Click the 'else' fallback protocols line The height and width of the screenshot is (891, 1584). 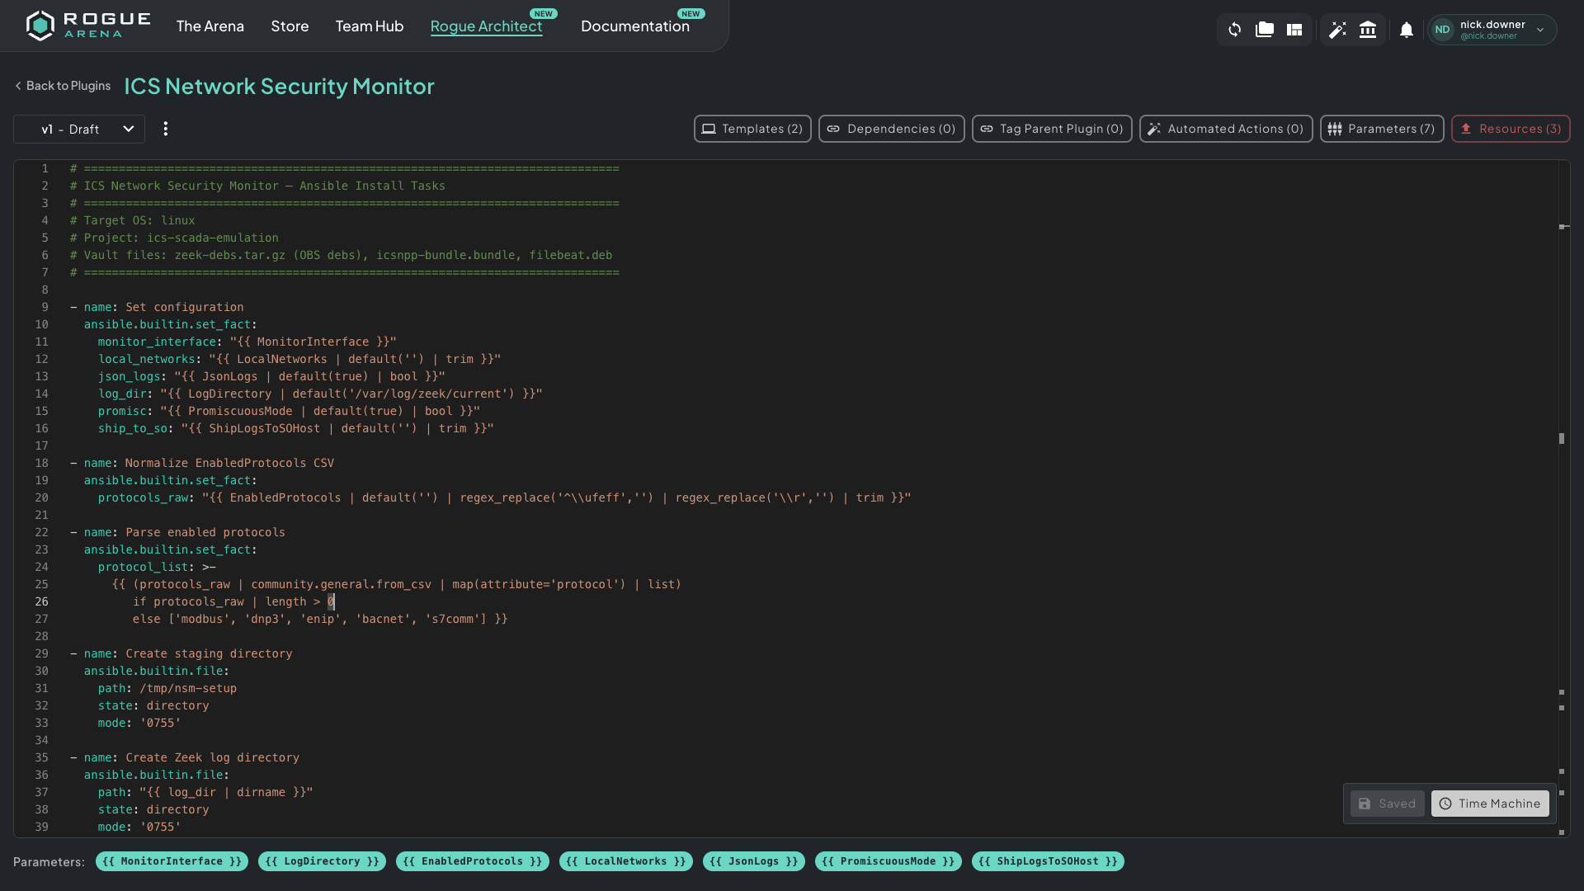coord(320,619)
